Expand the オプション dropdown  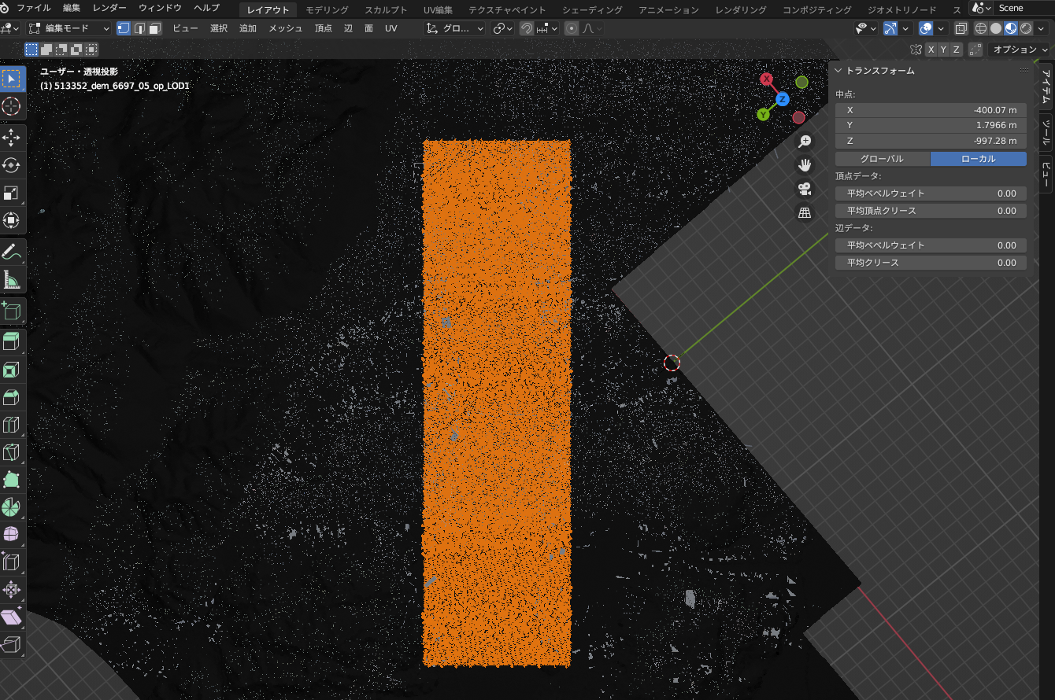coord(1020,50)
